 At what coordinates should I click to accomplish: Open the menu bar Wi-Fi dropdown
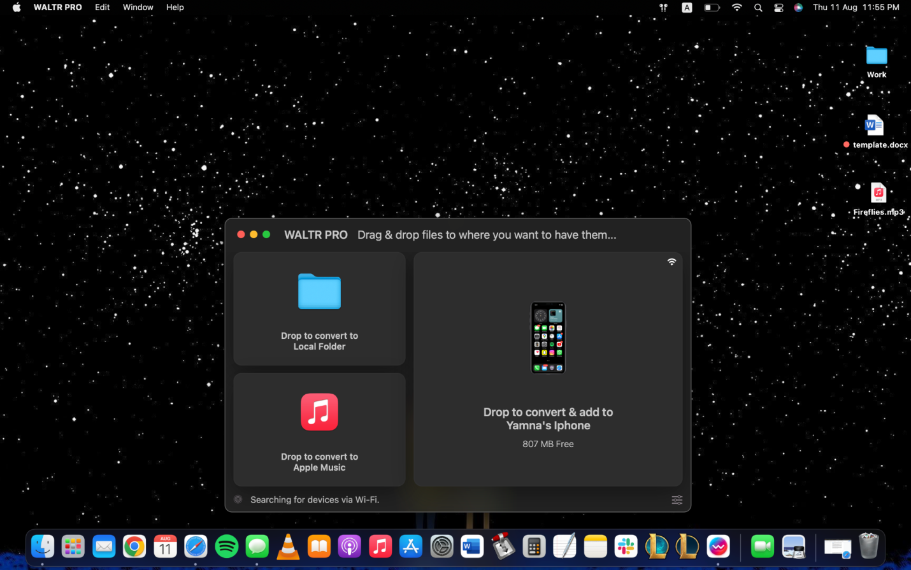(737, 8)
